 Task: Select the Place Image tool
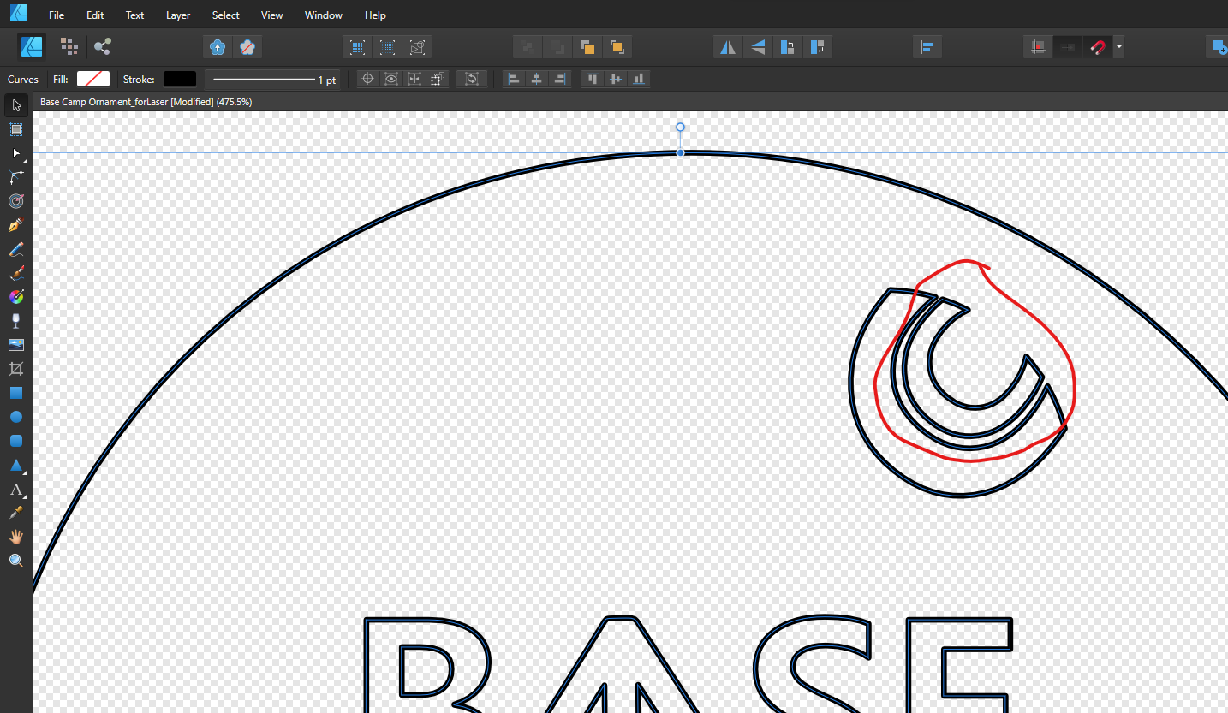(x=15, y=345)
